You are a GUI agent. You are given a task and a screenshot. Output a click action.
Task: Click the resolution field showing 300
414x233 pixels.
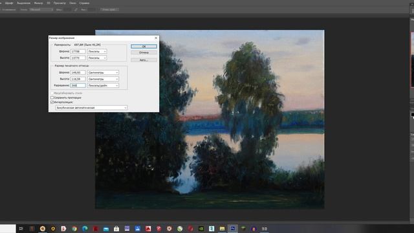[78, 85]
